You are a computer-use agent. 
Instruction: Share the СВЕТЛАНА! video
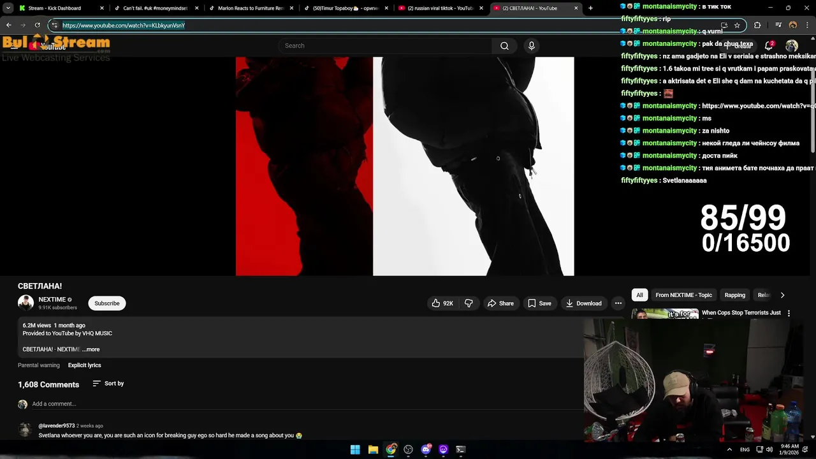pyautogui.click(x=500, y=303)
